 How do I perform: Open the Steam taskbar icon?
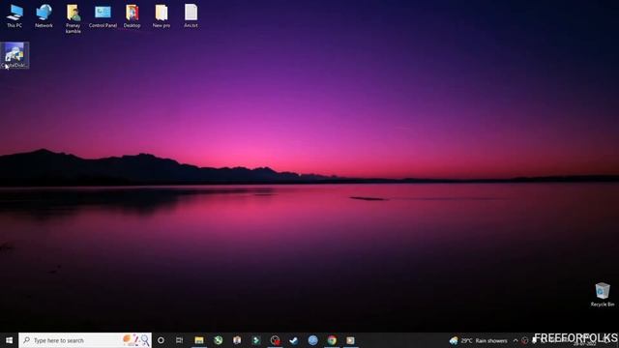point(294,340)
